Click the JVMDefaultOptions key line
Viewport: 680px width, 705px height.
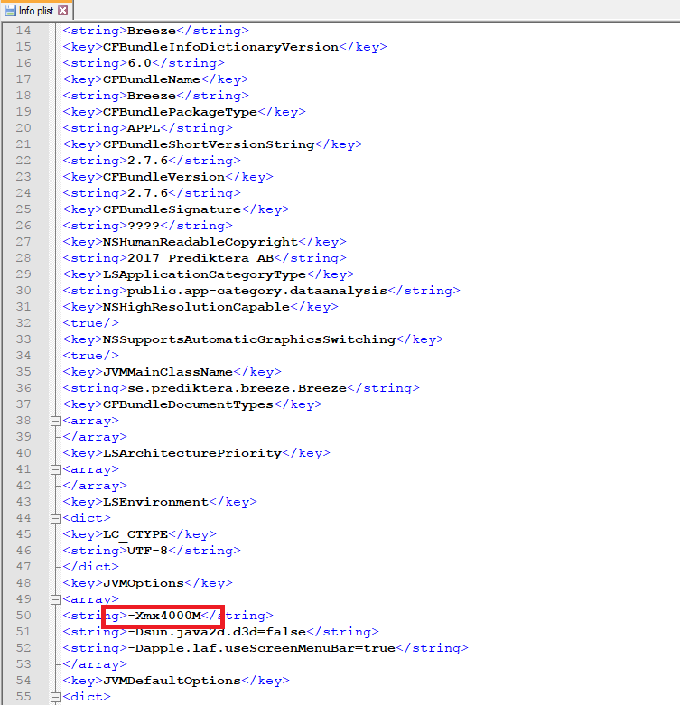pyautogui.click(x=172, y=681)
